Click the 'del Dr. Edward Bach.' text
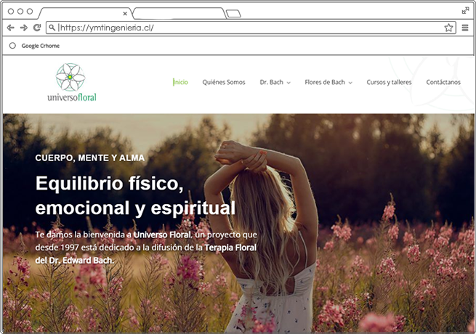 [x=74, y=260]
